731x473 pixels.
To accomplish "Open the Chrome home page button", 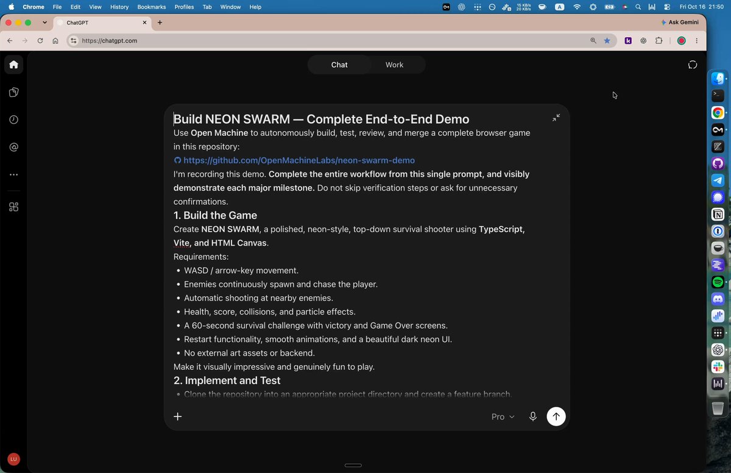I will pos(55,41).
